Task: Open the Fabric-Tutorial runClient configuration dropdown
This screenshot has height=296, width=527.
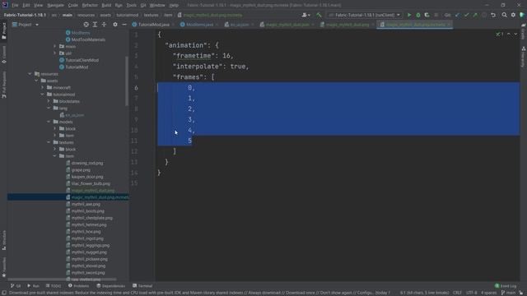Action: (365, 15)
